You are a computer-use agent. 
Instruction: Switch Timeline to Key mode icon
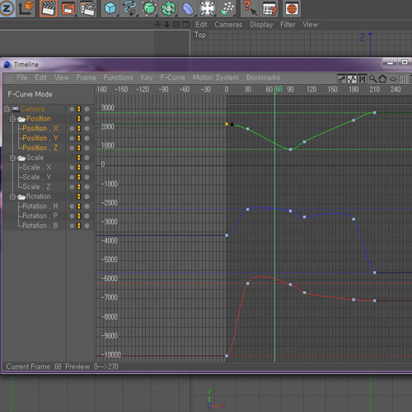coord(342,79)
